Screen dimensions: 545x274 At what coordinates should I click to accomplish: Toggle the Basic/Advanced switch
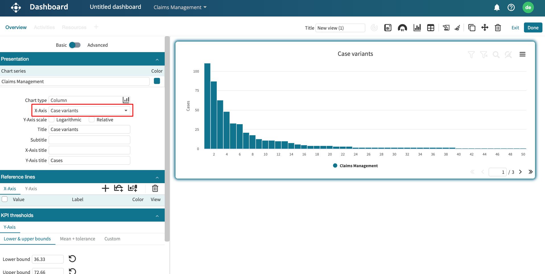75,45
